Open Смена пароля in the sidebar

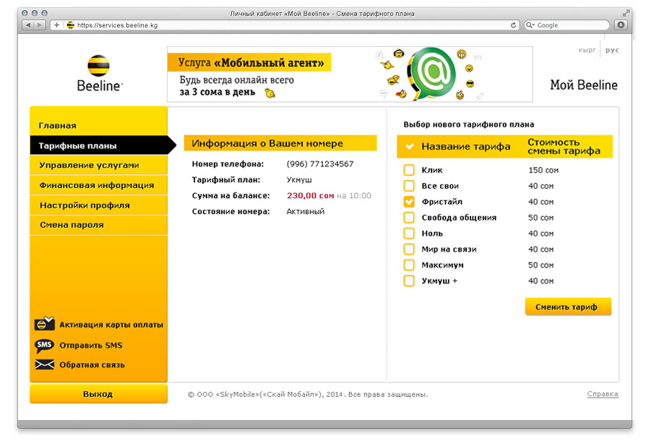click(x=98, y=225)
